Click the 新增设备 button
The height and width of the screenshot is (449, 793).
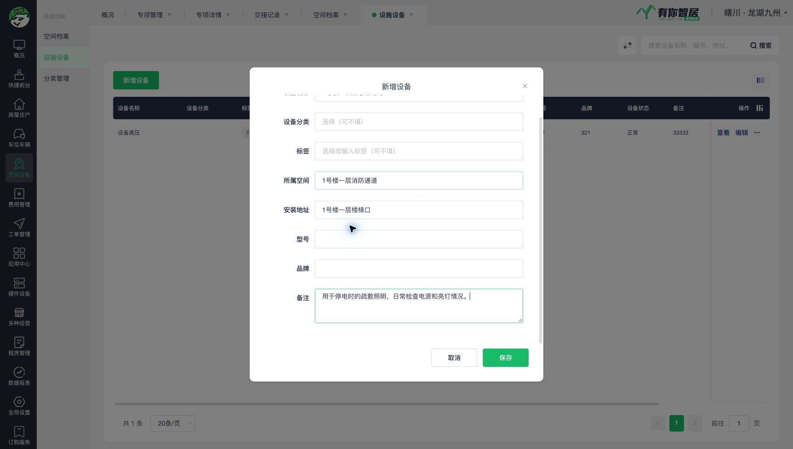136,80
